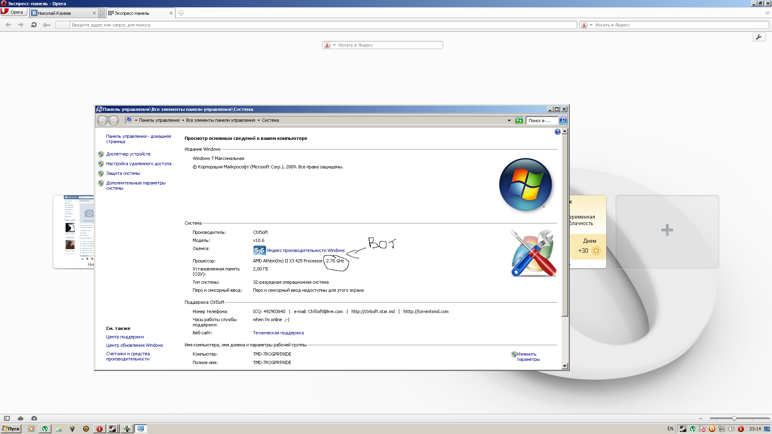Image resolution: width=772 pixels, height=434 pixels.
Task: Click the EN language indicator
Action: tap(670, 429)
